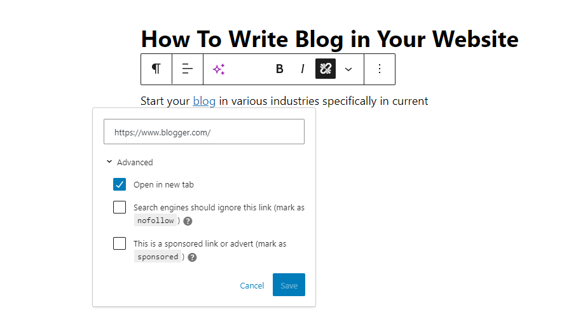The width and height of the screenshot is (564, 326).
Task: Collapse the Advanced link settings section
Action: click(x=130, y=162)
